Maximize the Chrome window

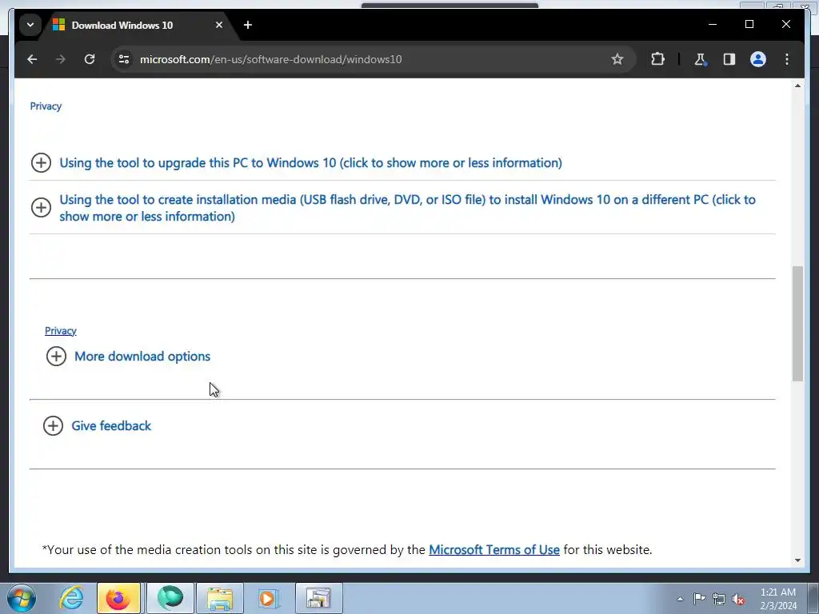pyautogui.click(x=749, y=25)
